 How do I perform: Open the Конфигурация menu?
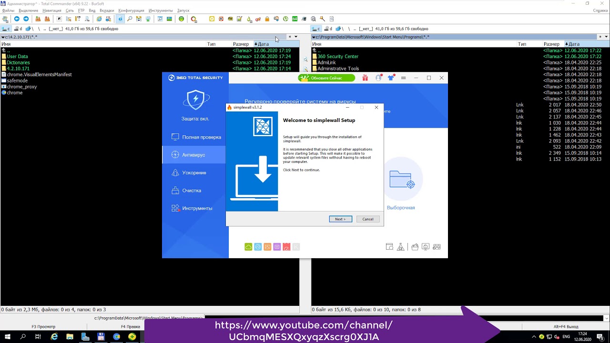[x=132, y=10]
